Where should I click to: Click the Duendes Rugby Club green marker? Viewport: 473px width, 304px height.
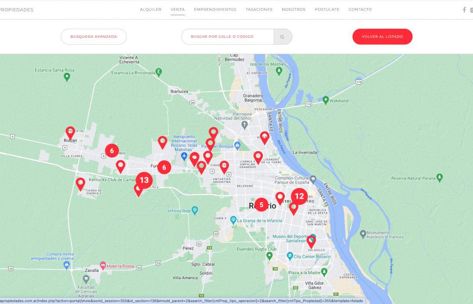(x=269, y=256)
